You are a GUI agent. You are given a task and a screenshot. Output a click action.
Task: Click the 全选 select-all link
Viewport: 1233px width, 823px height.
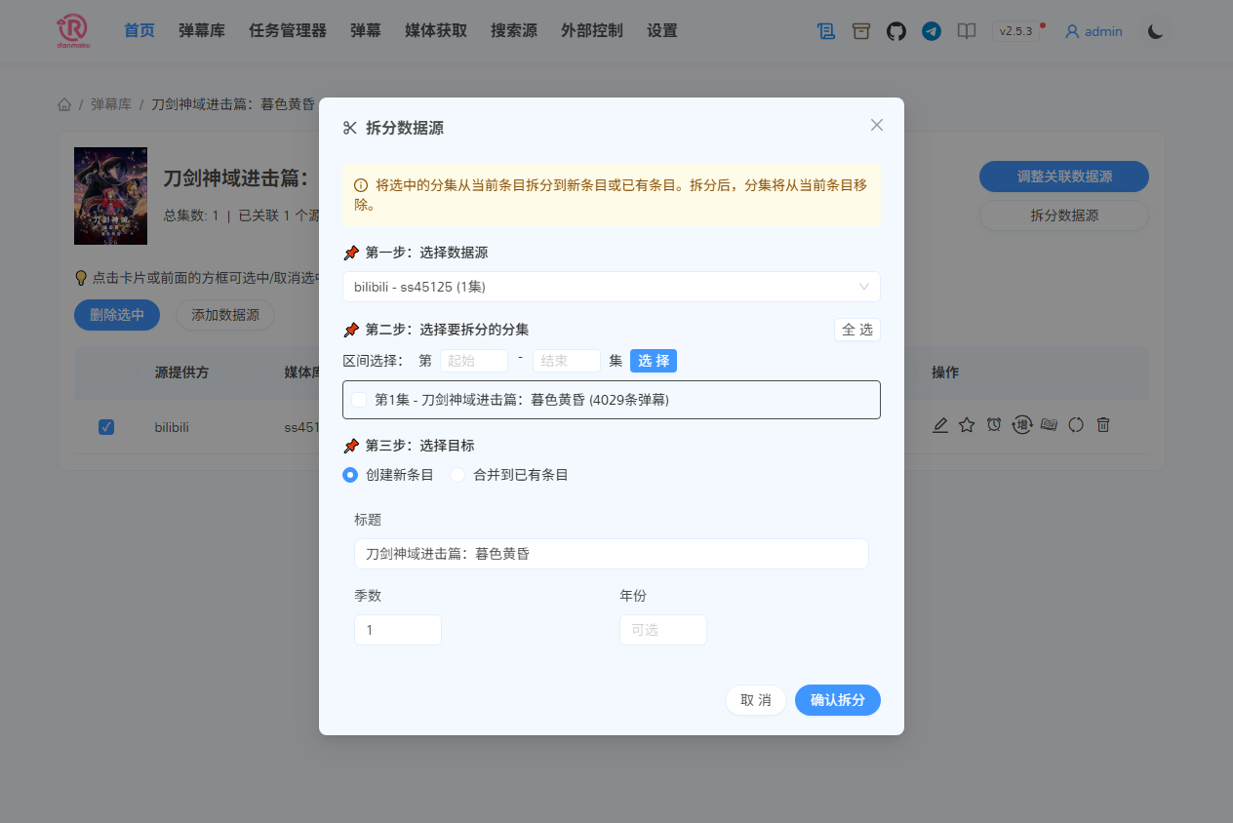(856, 330)
